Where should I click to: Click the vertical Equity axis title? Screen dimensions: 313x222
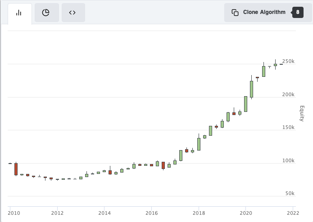[302, 113]
